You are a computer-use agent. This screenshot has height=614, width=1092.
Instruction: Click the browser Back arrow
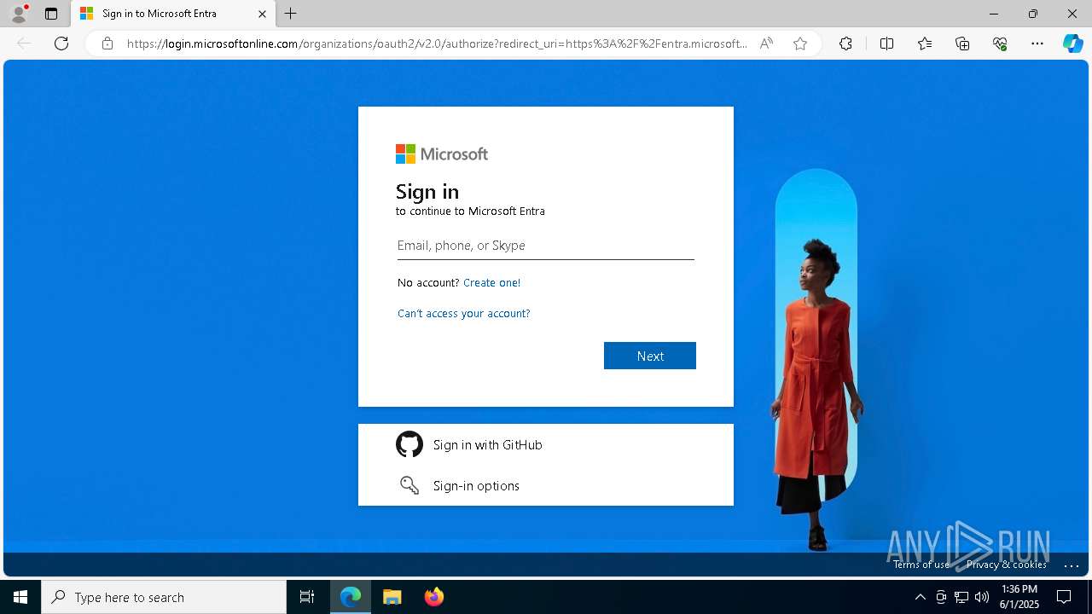click(x=24, y=43)
